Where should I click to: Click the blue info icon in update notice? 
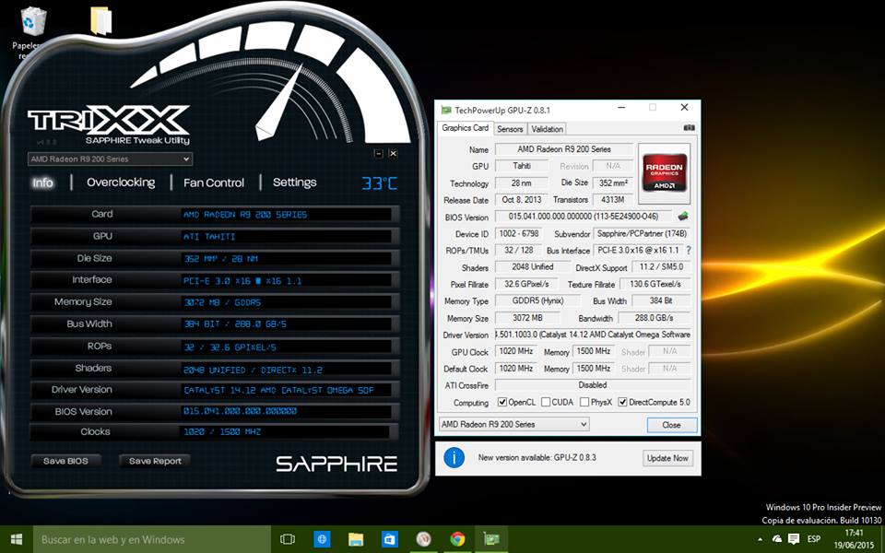pos(454,458)
